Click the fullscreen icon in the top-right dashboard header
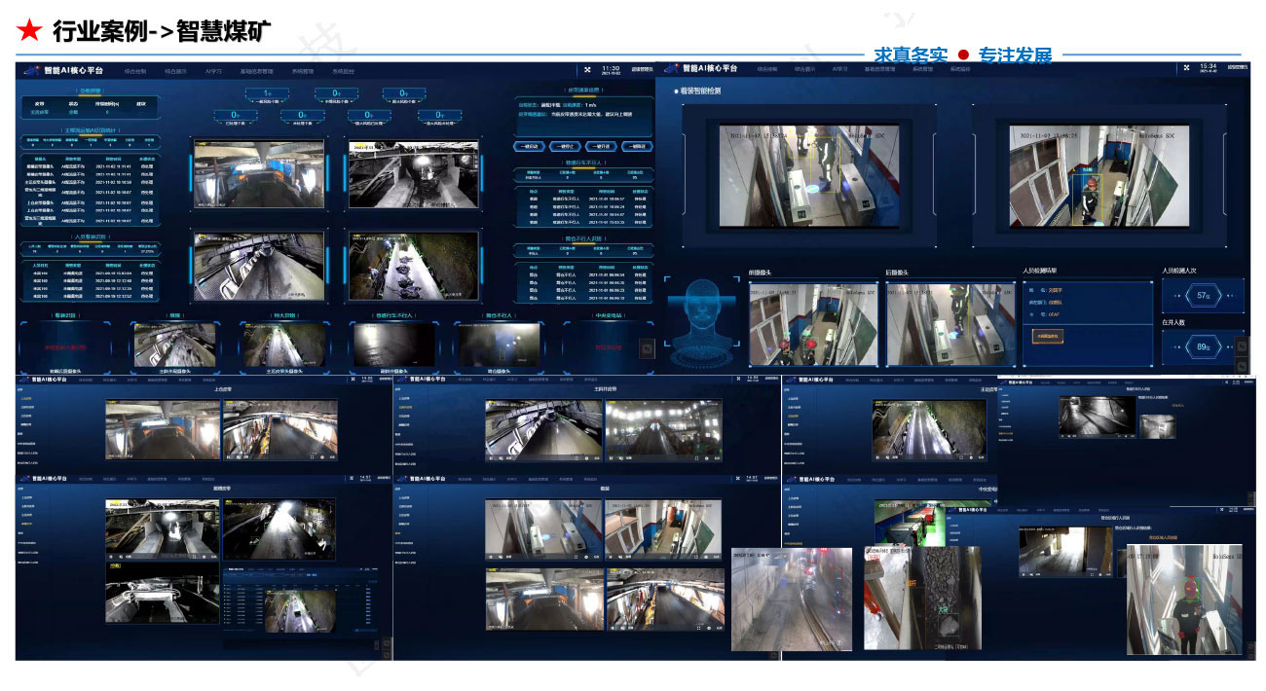The height and width of the screenshot is (691, 1266). (1185, 68)
